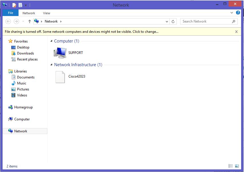Switch to Details view
Viewport: 244px width, 172px height.
(x=231, y=166)
